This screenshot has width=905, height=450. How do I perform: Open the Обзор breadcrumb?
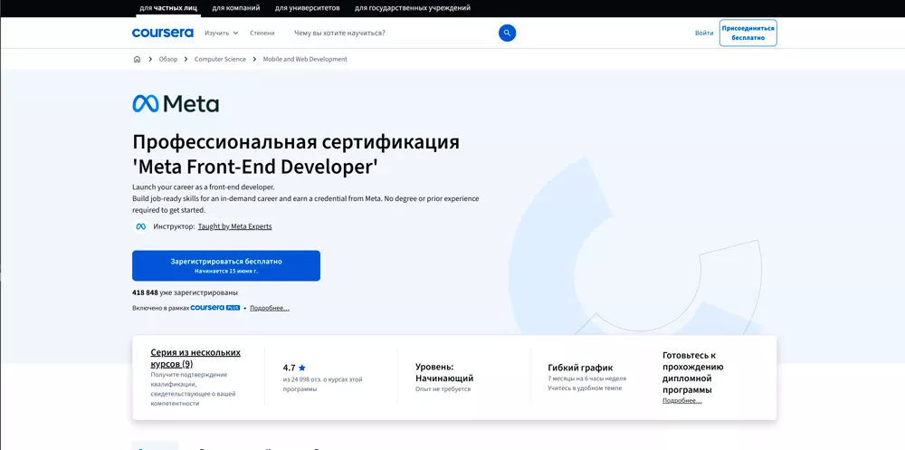click(x=168, y=59)
